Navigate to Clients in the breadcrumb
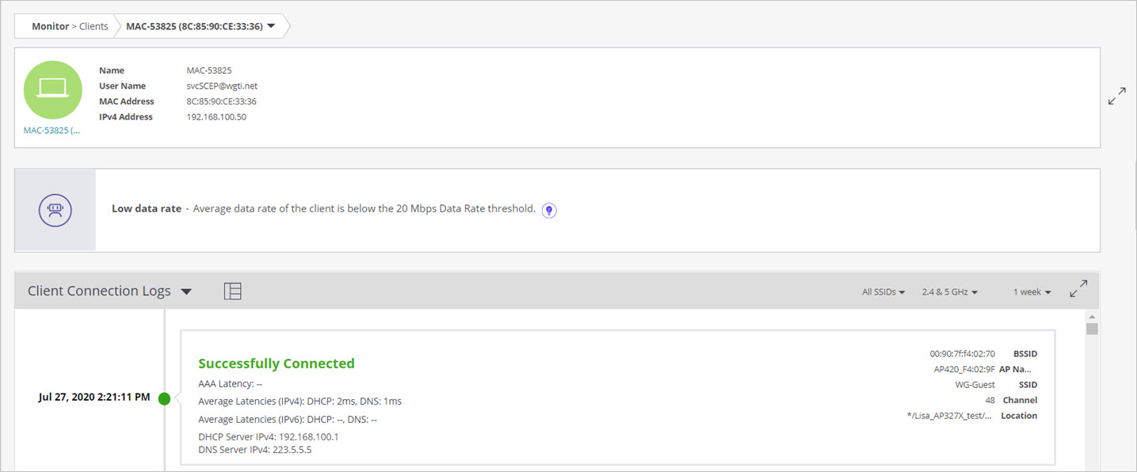Image resolution: width=1137 pixels, height=472 pixels. click(93, 25)
